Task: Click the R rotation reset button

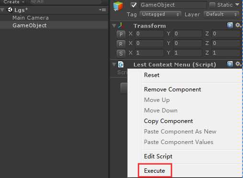Action: click(121, 44)
